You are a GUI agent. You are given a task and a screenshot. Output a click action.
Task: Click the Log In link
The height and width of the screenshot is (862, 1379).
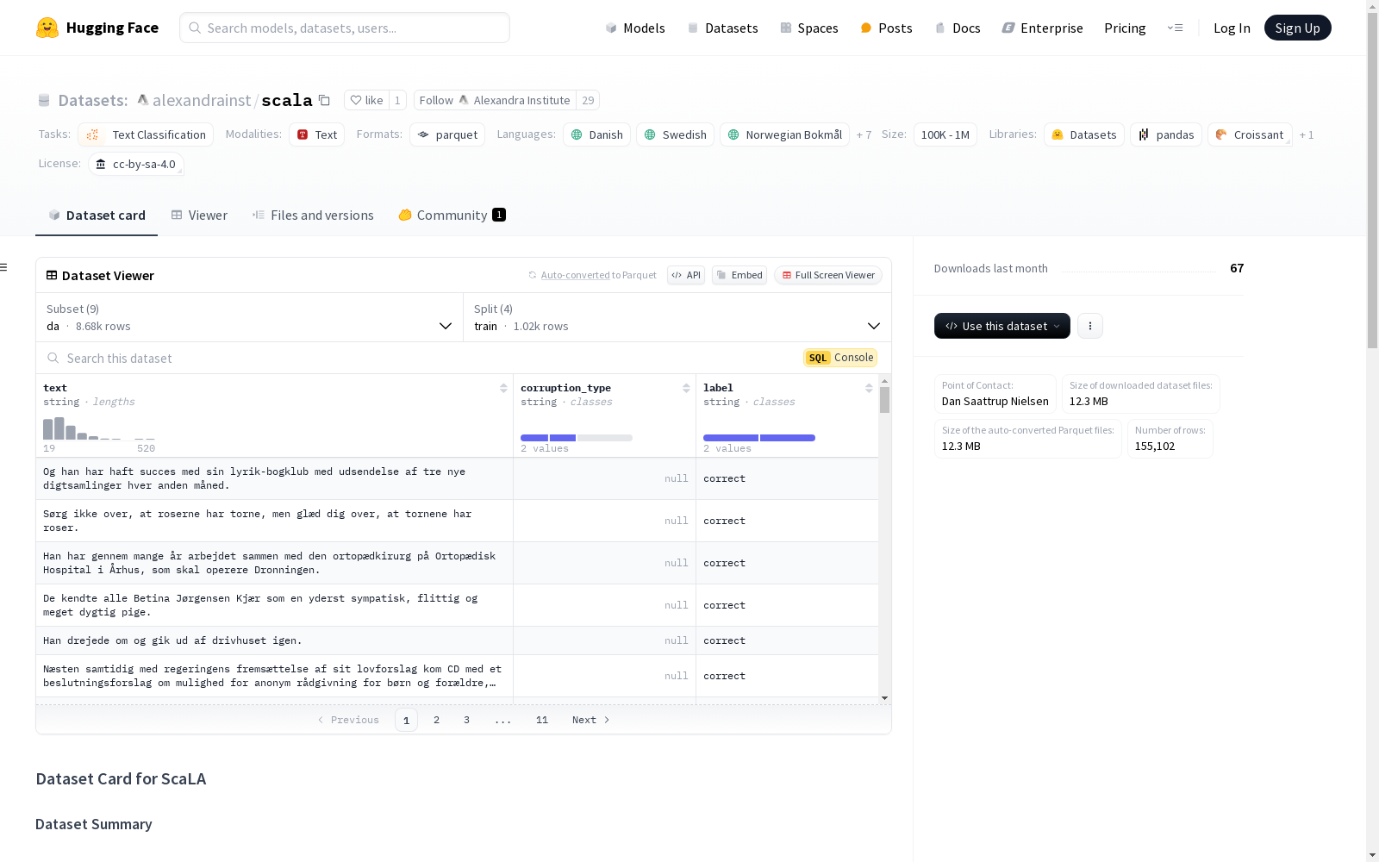point(1232,28)
